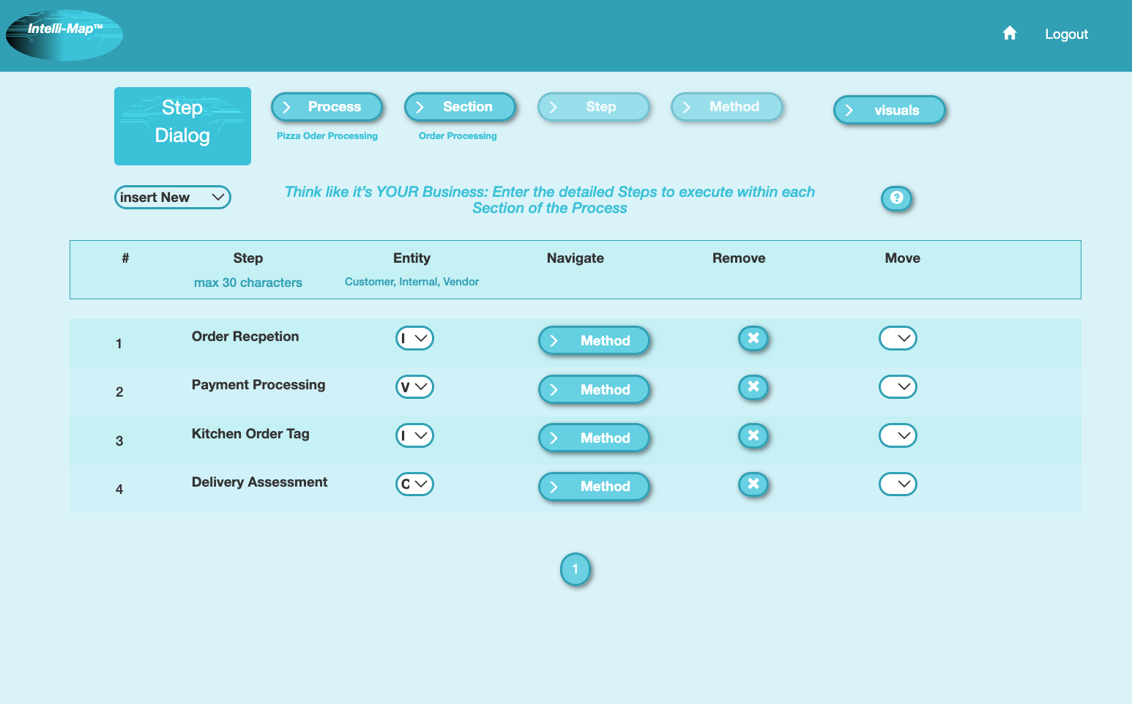Viewport: 1132px width, 704px height.
Task: Remove the Order Recpetion step
Action: pos(753,338)
